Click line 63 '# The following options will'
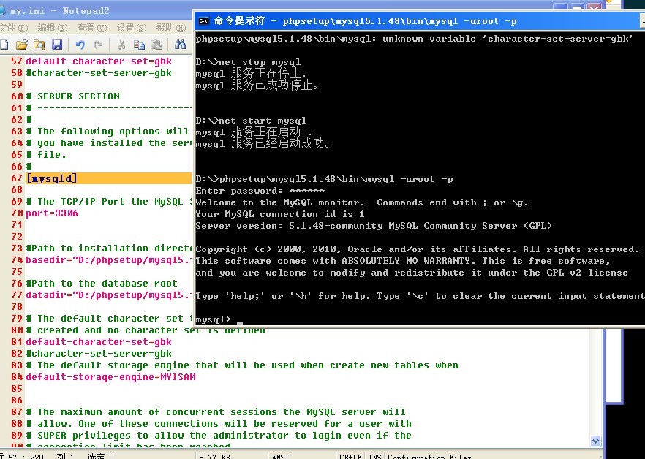 click(x=108, y=132)
